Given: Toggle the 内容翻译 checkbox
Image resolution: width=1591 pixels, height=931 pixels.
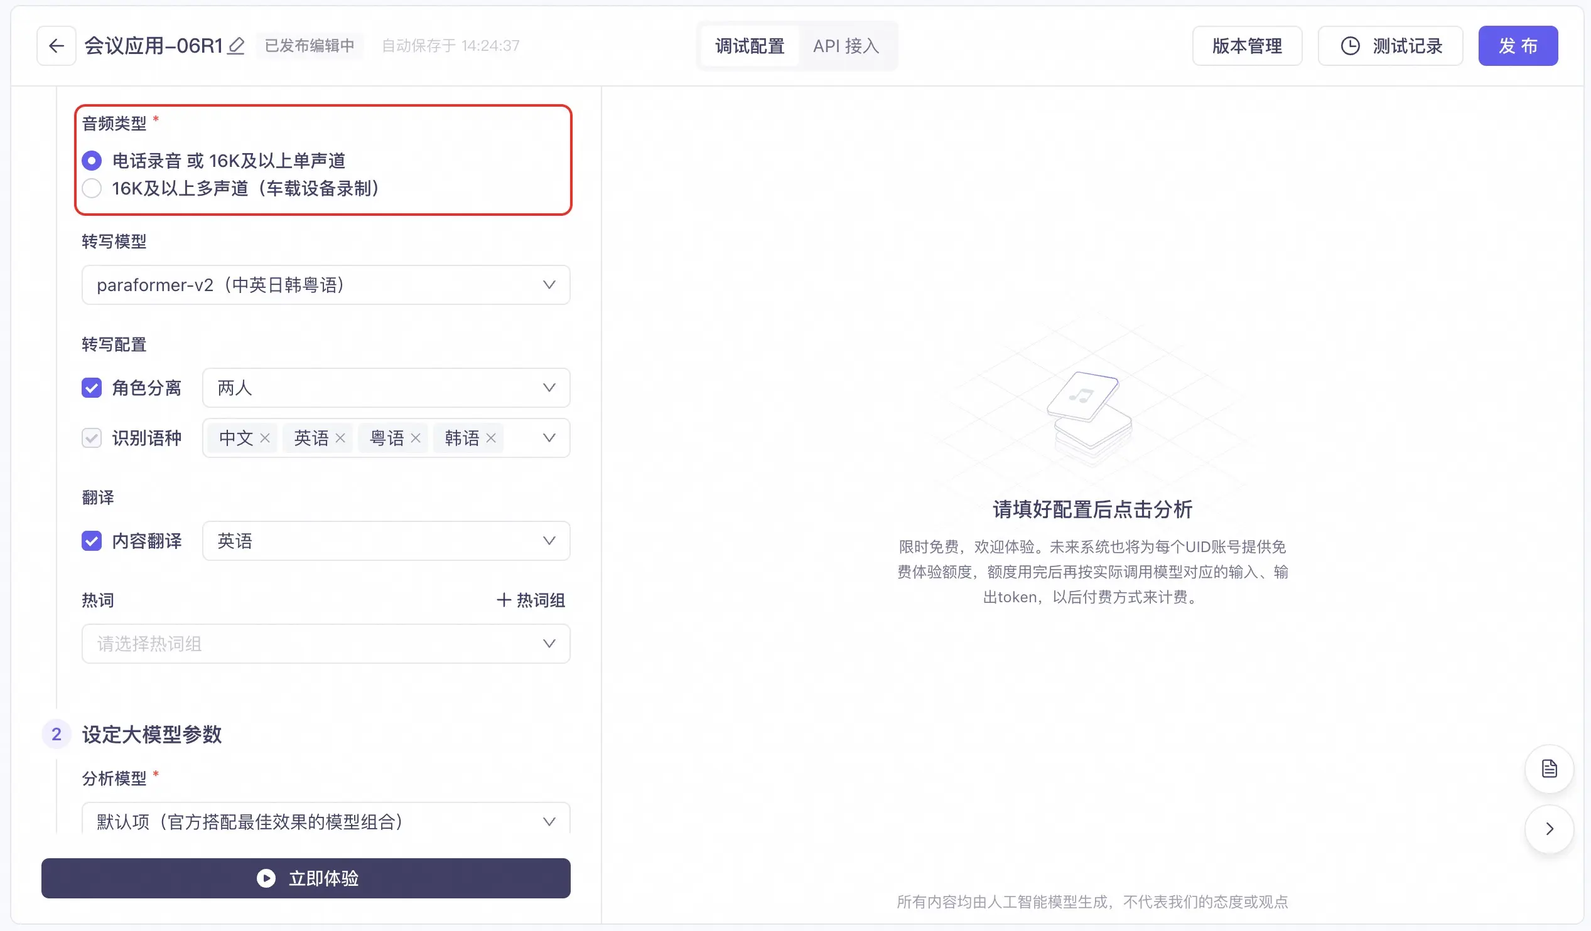Looking at the screenshot, I should [x=92, y=541].
